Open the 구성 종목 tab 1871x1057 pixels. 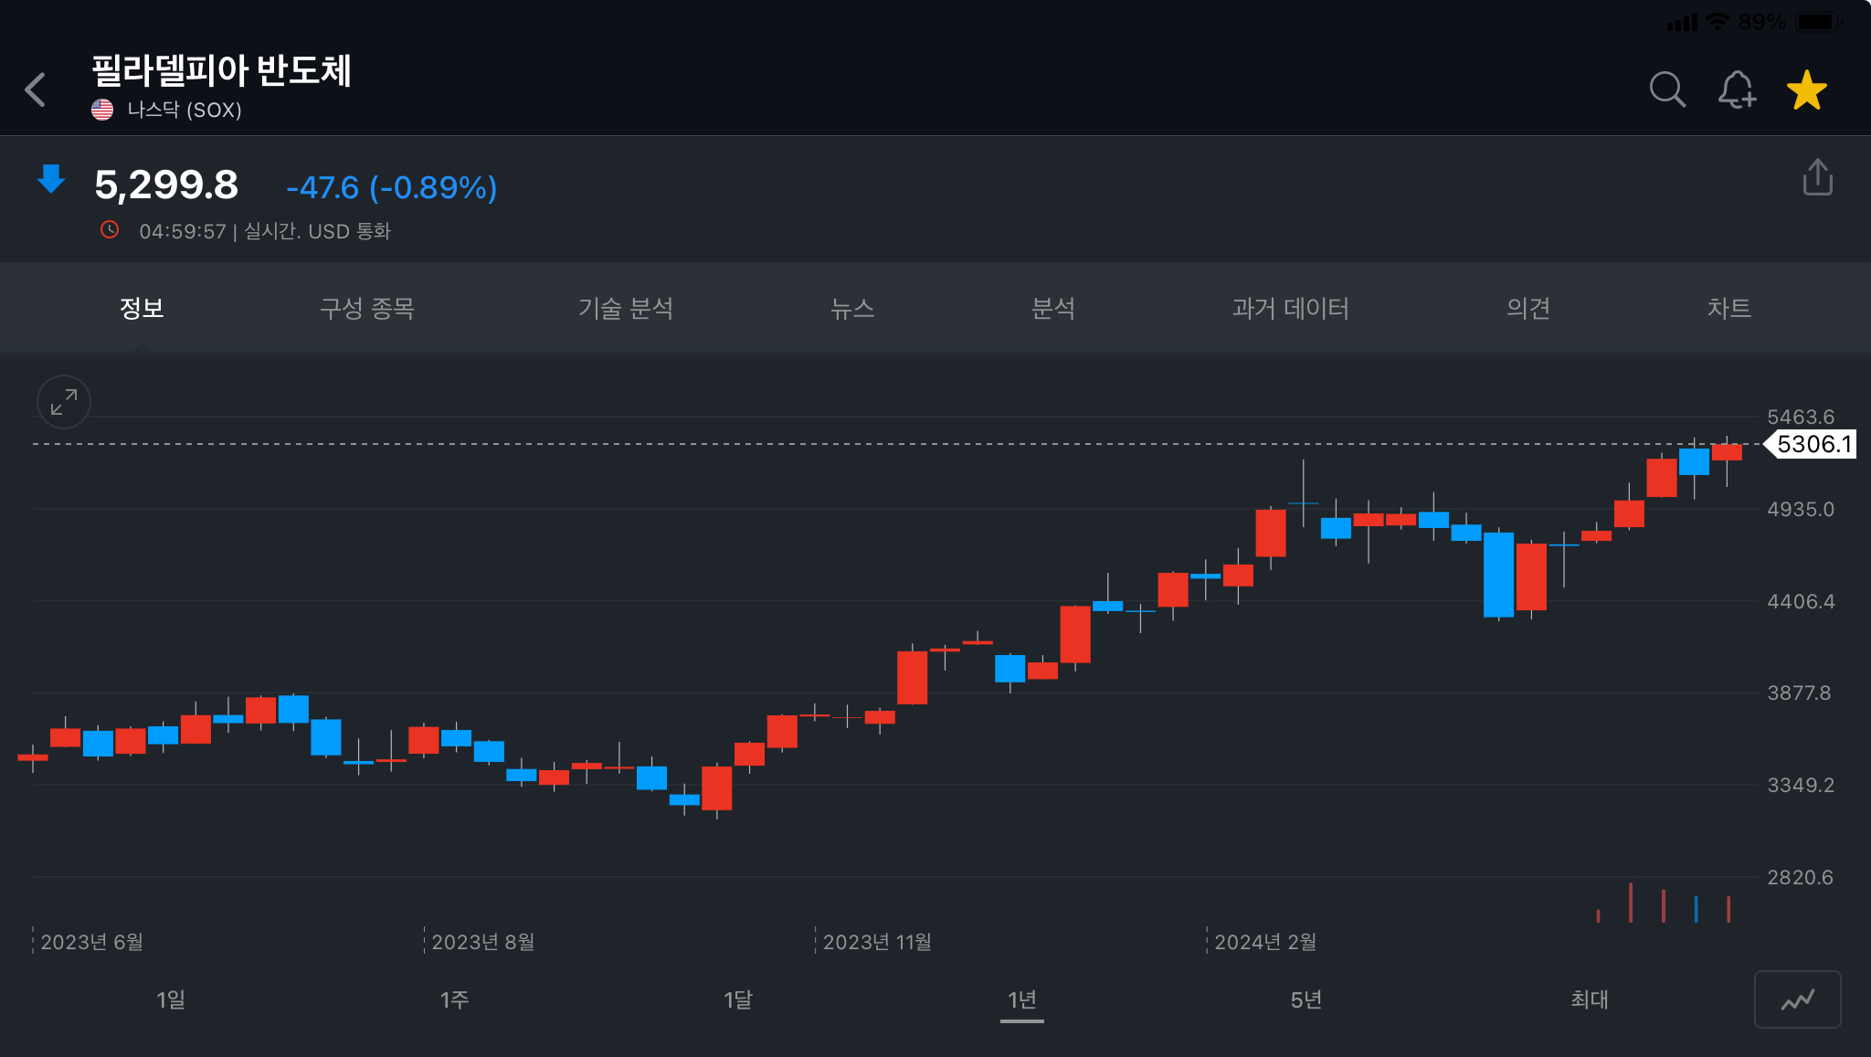367,308
